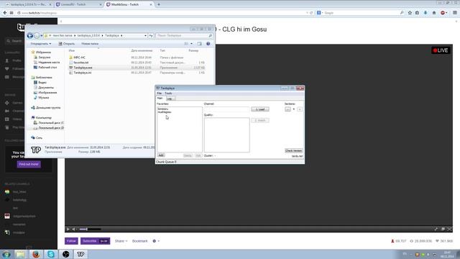Image resolution: width=460 pixels, height=259 pixels.
Task: Switch to the Log tab in Tardsplaya
Action: [170, 99]
